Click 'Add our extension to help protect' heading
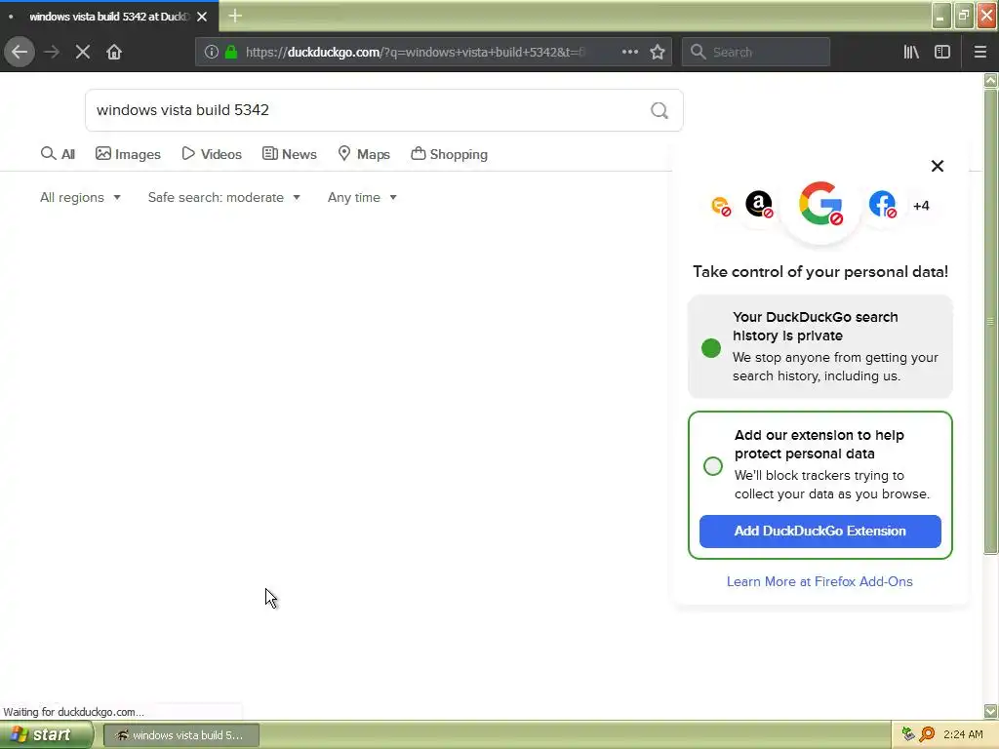The width and height of the screenshot is (999, 749). point(819,444)
